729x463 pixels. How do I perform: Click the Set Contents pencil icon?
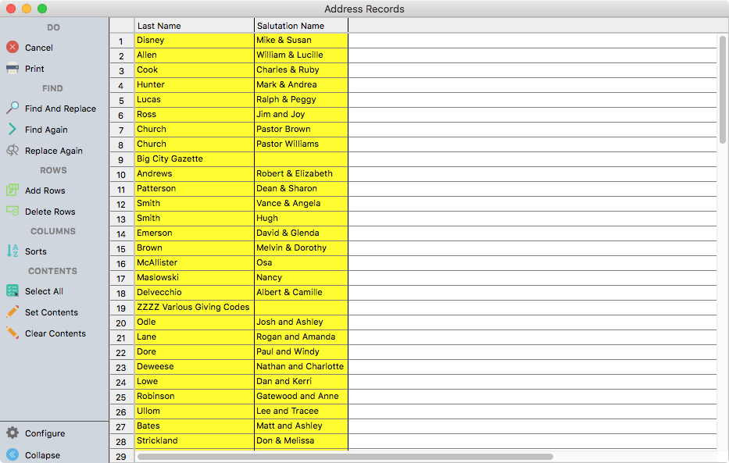pos(13,312)
